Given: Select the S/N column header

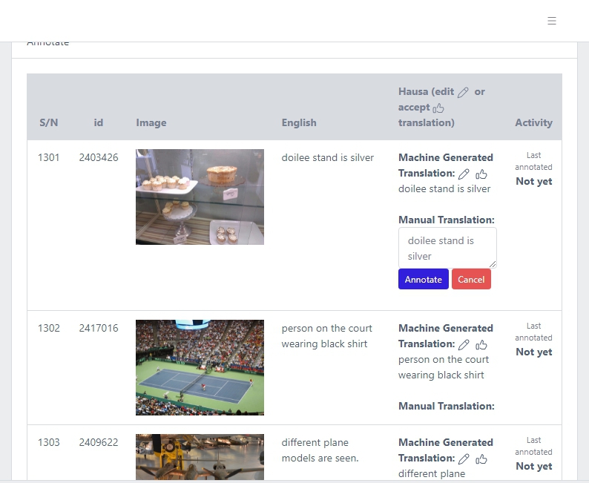Looking at the screenshot, I should pos(49,123).
